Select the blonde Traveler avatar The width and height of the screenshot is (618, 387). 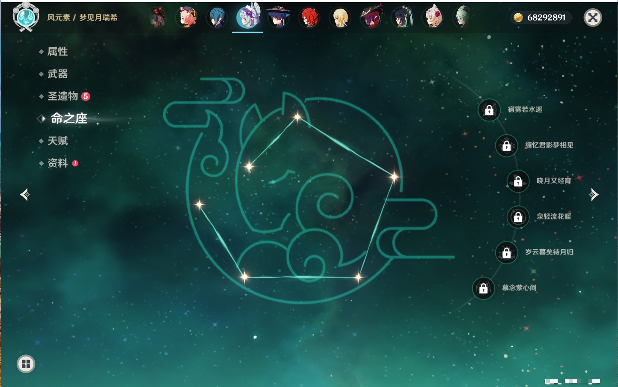tap(340, 18)
